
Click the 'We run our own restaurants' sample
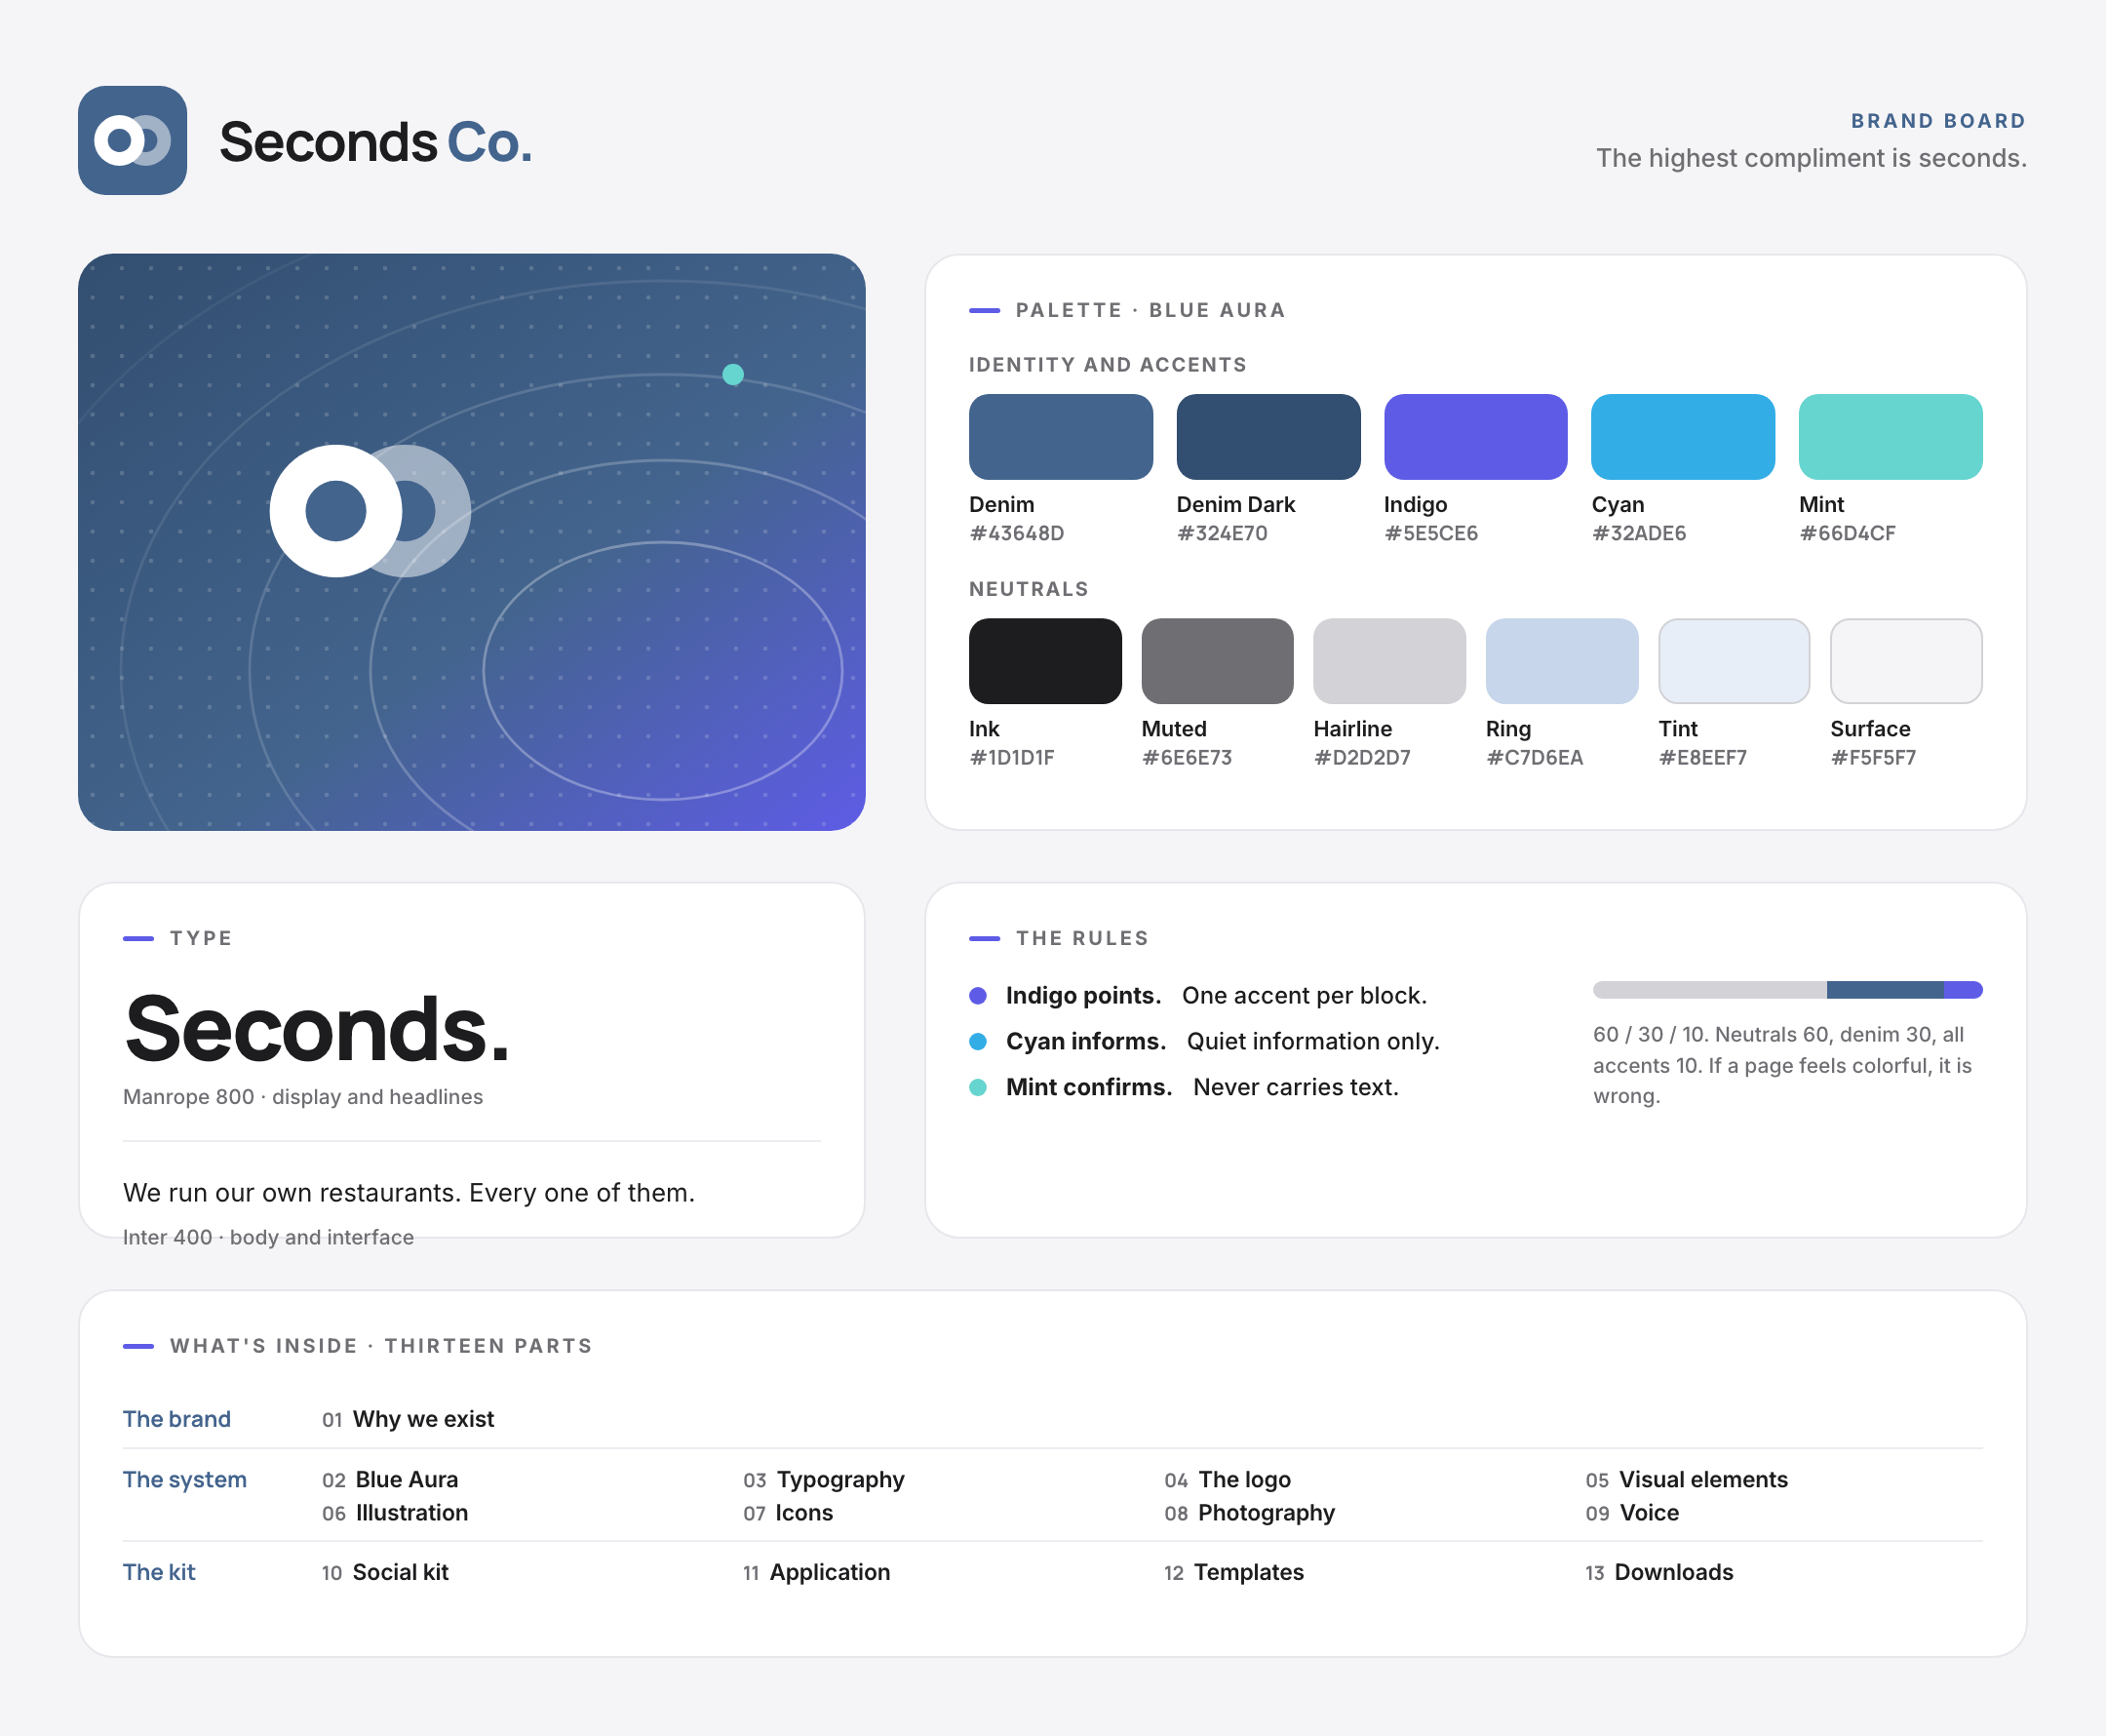tap(409, 1193)
